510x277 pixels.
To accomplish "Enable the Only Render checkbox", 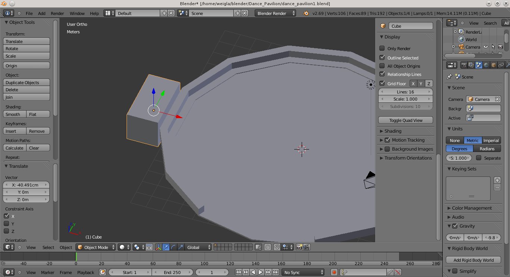I will pyautogui.click(x=382, y=48).
